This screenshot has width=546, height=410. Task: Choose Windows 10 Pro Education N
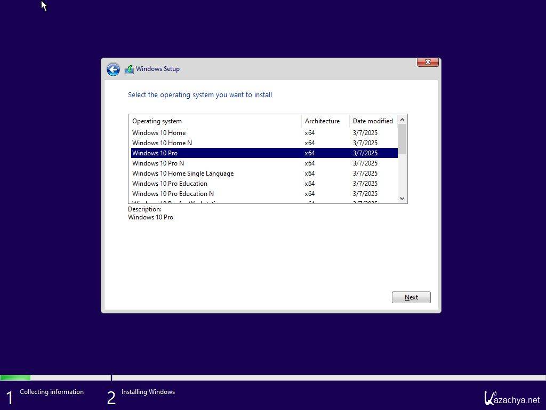click(173, 194)
